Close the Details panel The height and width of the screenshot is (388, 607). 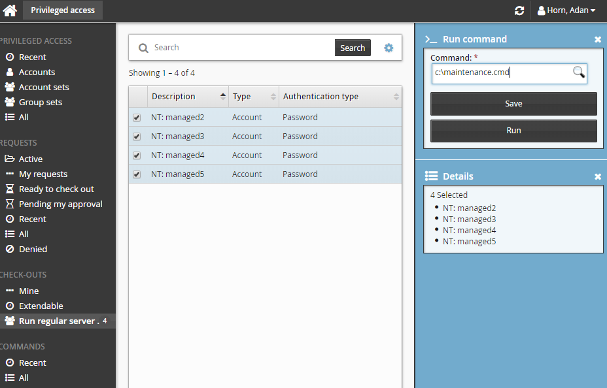point(597,177)
